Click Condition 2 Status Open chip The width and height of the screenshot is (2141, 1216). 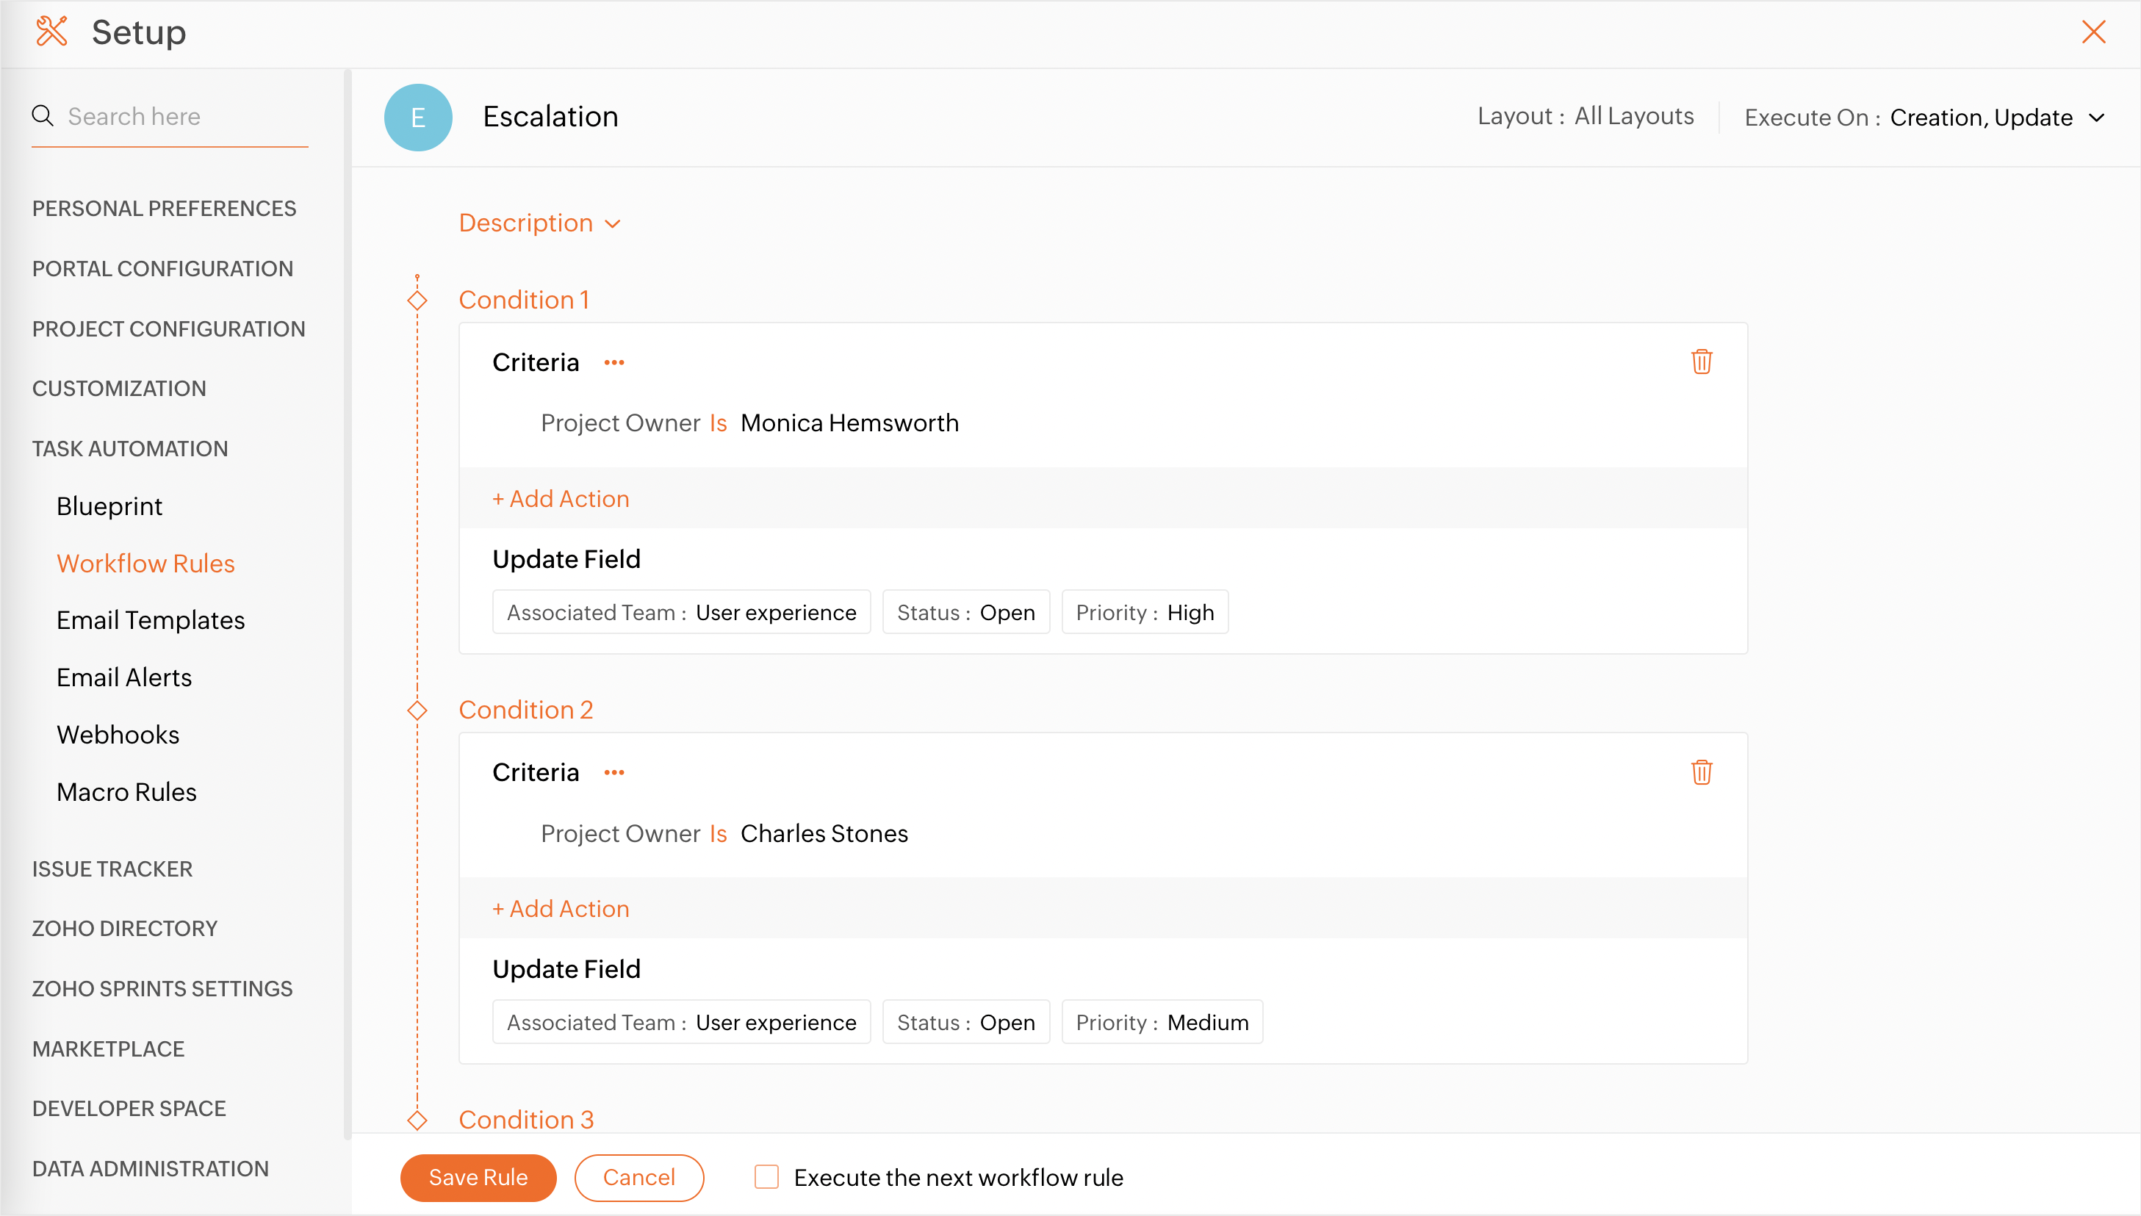pyautogui.click(x=965, y=1022)
